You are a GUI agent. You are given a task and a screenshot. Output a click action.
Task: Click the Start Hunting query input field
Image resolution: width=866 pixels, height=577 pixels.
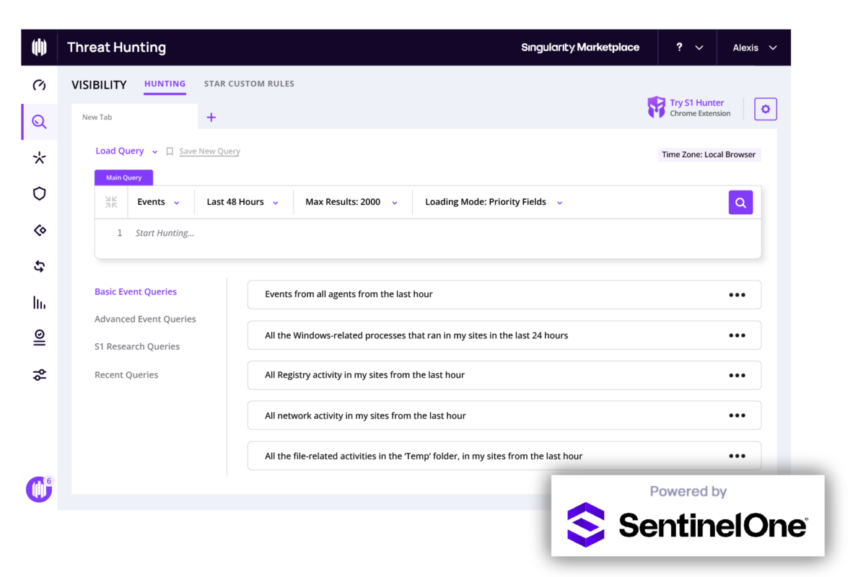point(428,238)
